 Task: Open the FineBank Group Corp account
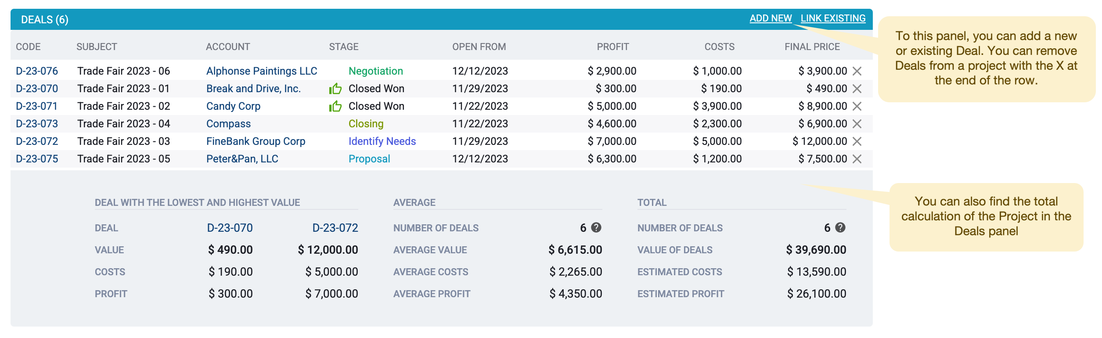[x=256, y=141]
